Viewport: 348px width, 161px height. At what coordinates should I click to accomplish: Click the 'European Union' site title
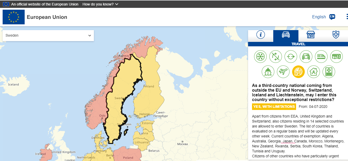(47, 17)
